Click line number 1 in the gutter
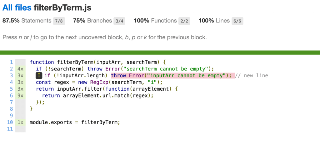Screen dimensions: 320x162 (11, 62)
